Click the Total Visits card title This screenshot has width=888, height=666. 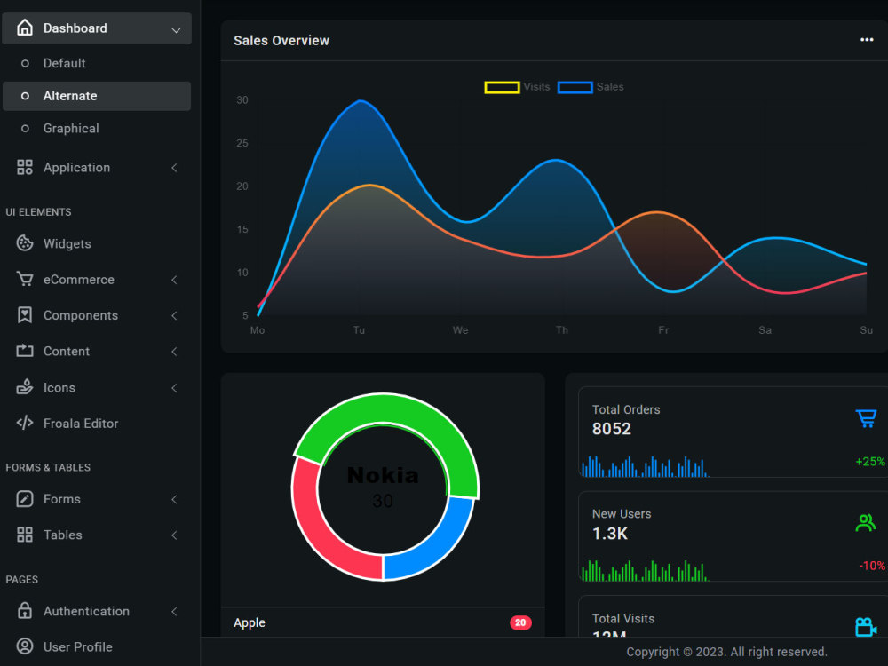(623, 618)
